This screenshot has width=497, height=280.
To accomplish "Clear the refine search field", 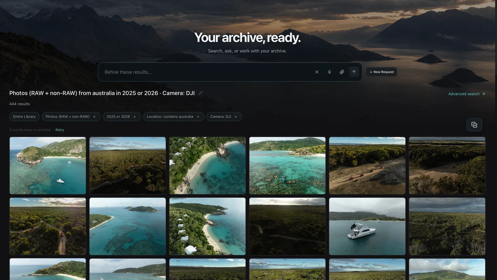I will tap(317, 72).
